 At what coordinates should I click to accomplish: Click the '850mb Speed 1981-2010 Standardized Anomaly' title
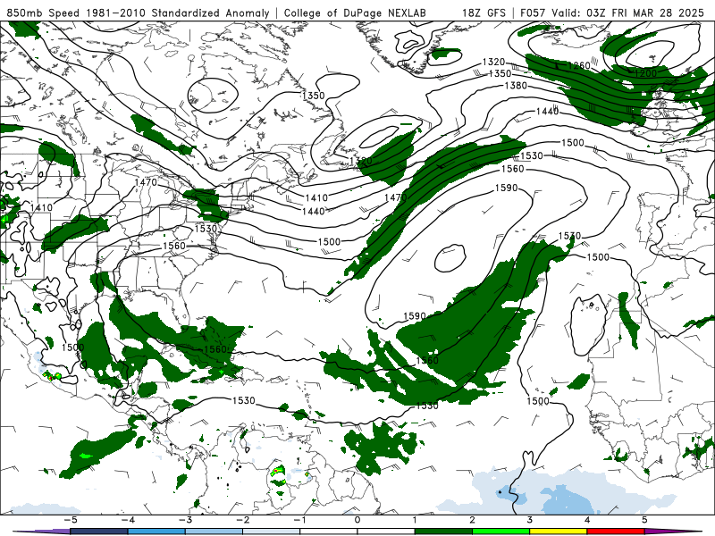[139, 13]
